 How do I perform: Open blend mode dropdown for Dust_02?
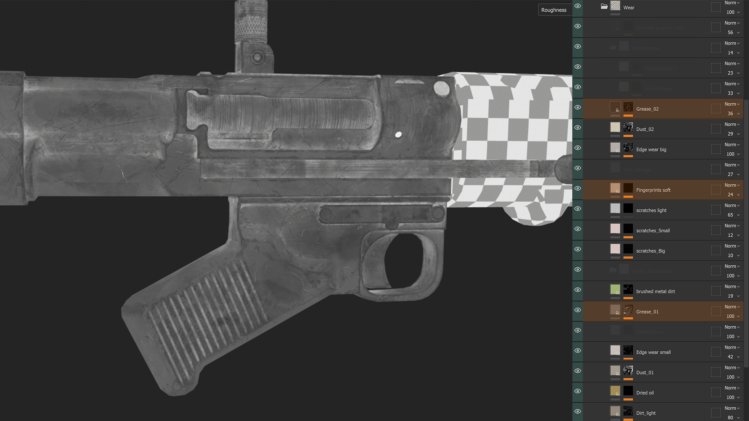tap(732, 124)
